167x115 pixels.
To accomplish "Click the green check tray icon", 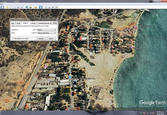I will click(141, 113).
